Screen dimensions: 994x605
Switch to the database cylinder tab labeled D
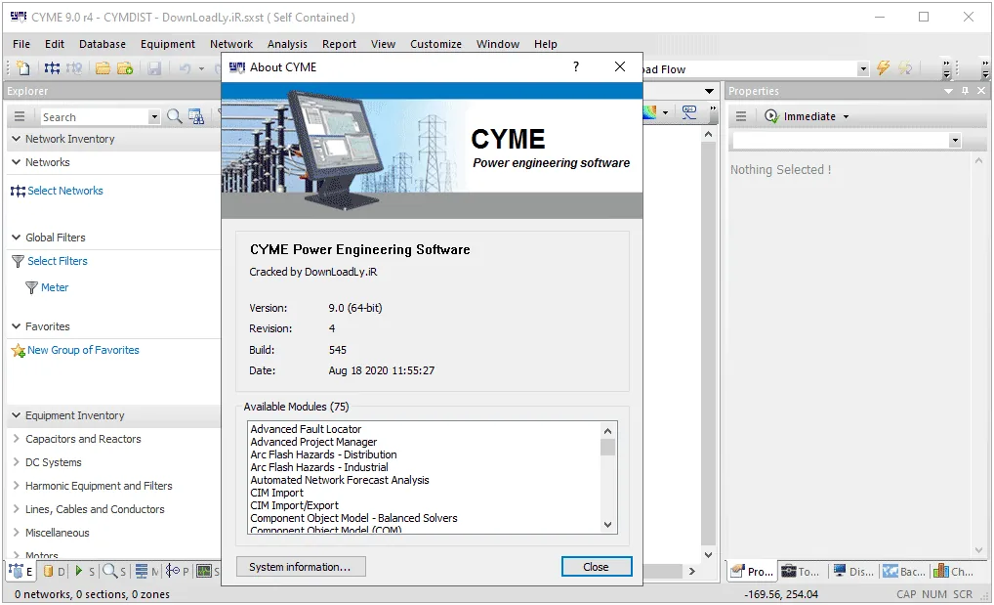54,571
